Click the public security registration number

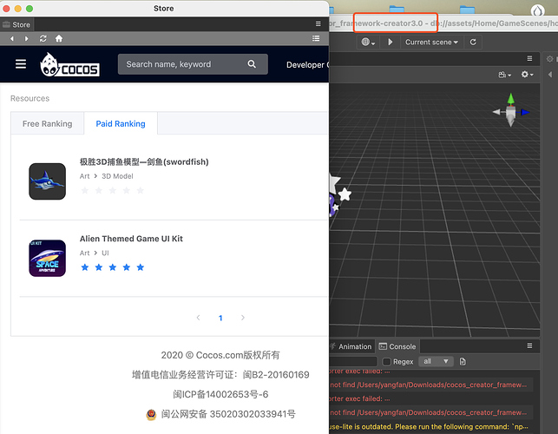(228, 414)
